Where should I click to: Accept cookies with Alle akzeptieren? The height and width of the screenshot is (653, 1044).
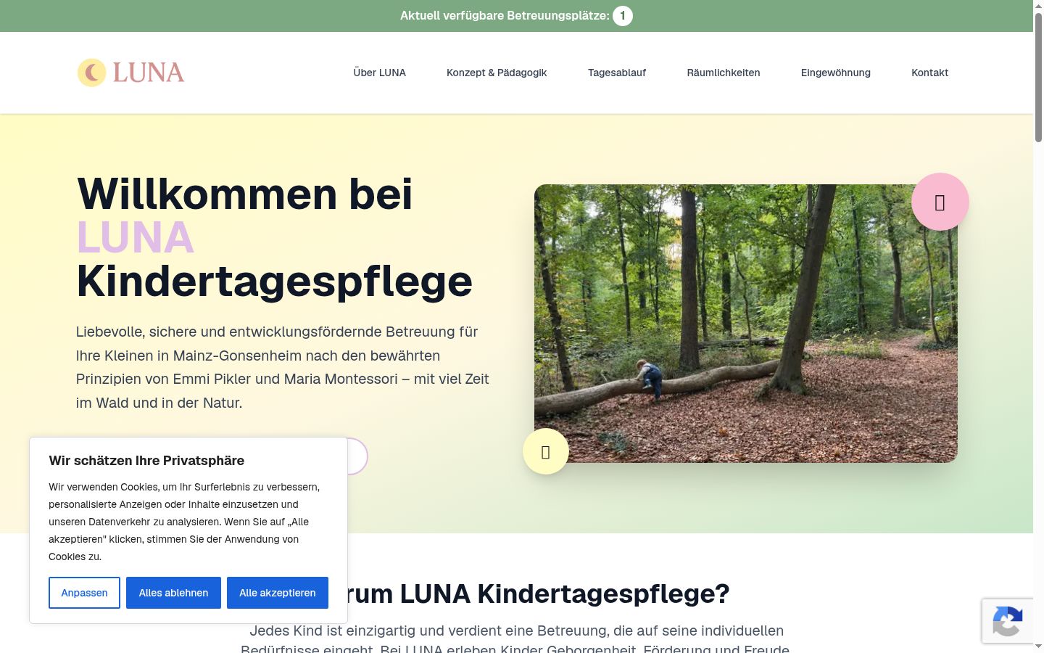[x=278, y=593]
